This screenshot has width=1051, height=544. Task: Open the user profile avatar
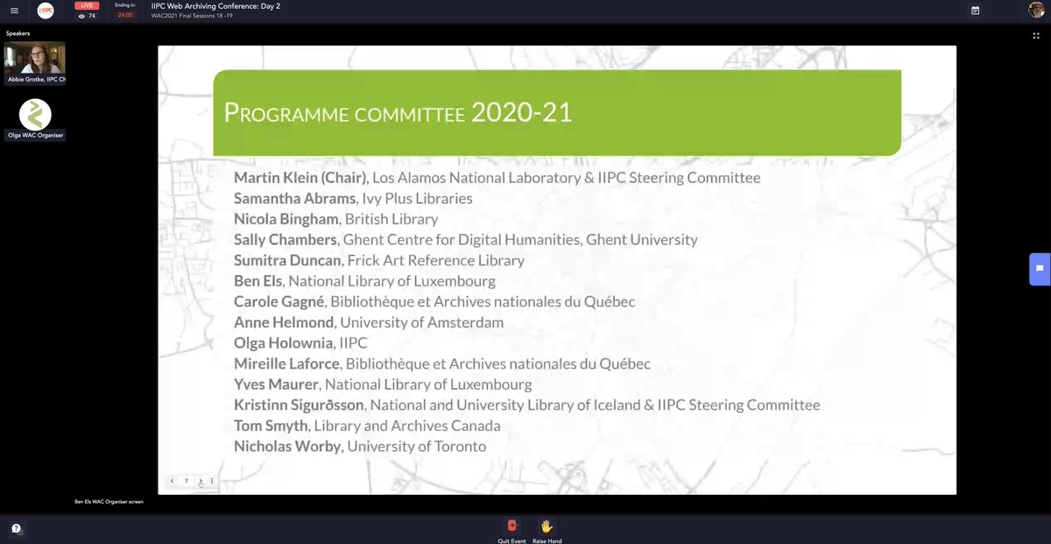1036,10
